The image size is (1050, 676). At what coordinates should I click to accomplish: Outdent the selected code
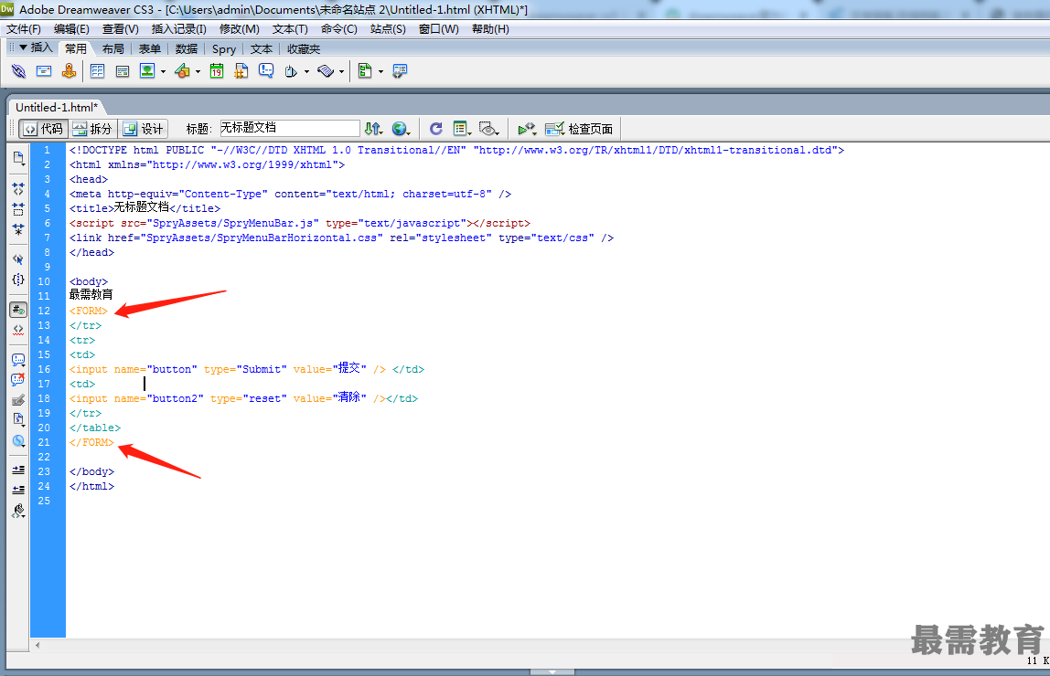coord(18,491)
